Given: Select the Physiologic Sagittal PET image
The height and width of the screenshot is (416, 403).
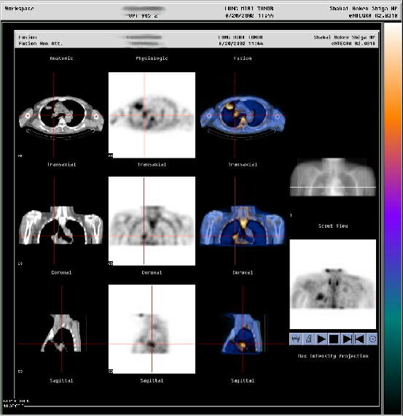Looking at the screenshot, I should tap(152, 329).
